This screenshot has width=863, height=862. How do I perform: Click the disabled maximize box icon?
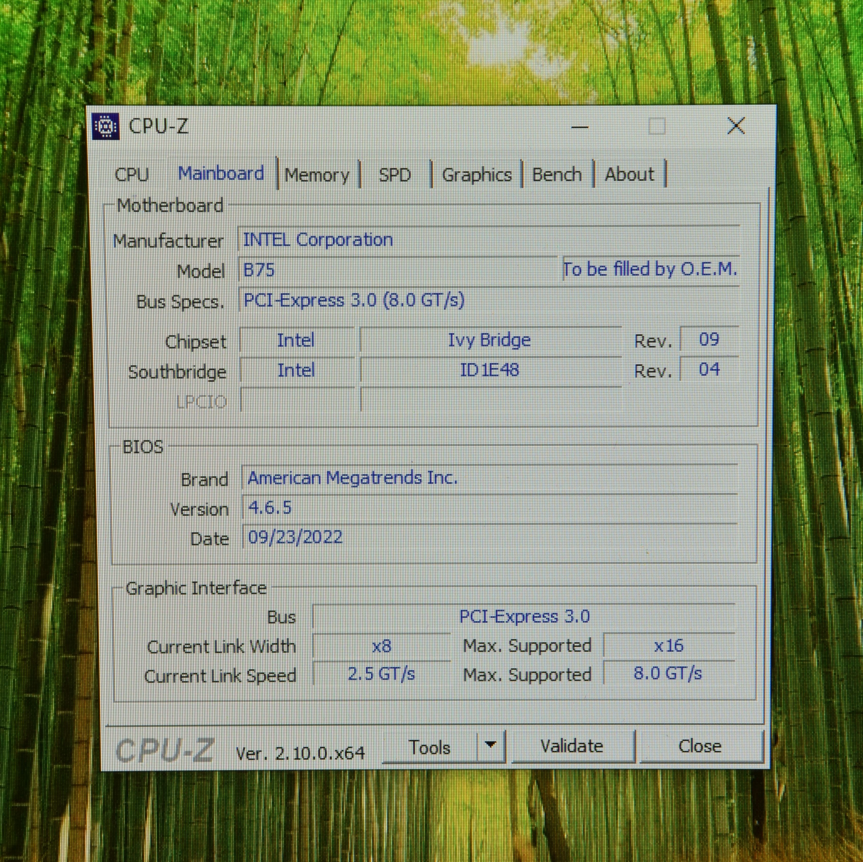657,126
